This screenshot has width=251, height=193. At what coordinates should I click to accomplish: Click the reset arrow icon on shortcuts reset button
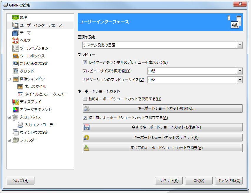(87, 138)
